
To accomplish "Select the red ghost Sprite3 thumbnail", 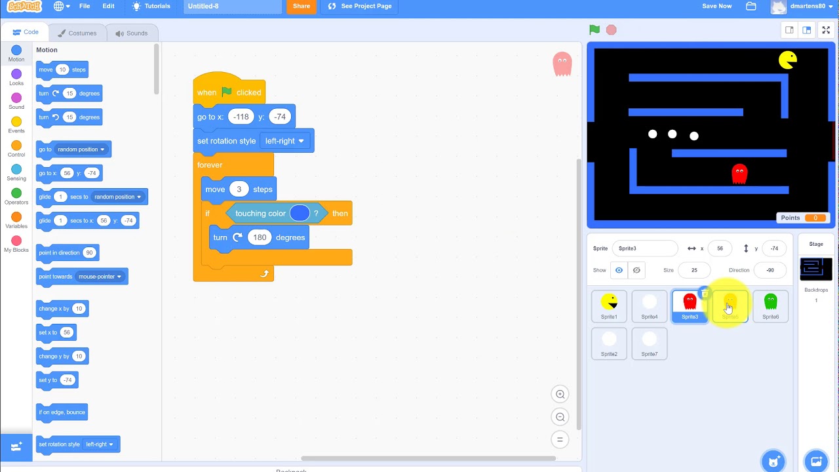I will click(690, 306).
